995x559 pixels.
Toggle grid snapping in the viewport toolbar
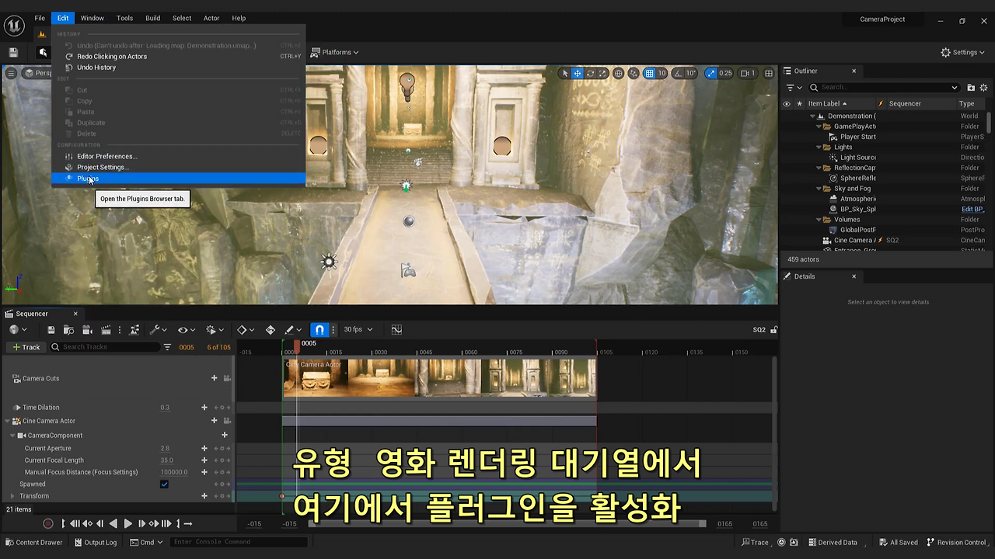pos(651,73)
